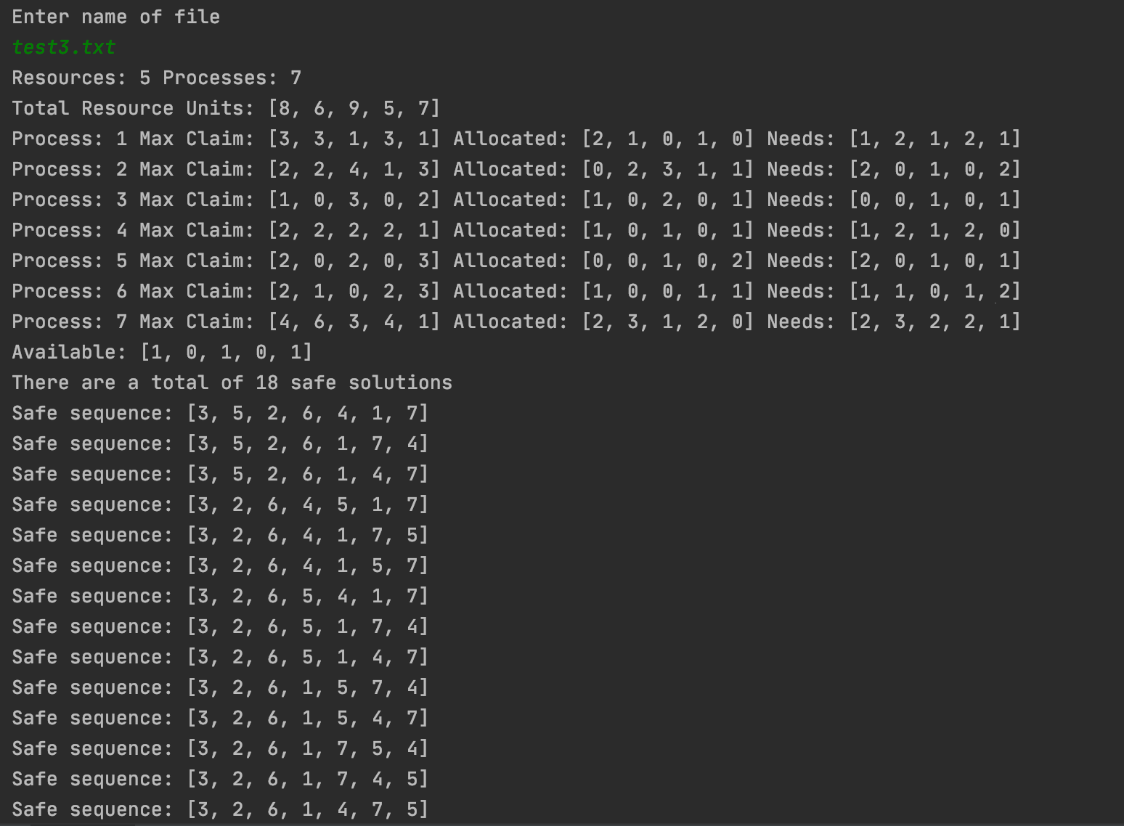Image resolution: width=1124 pixels, height=826 pixels.
Task: Click the Process 4 output line
Action: (x=516, y=230)
